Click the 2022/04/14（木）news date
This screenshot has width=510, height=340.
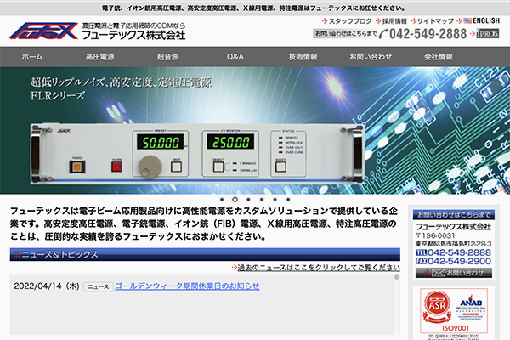pos(47,286)
